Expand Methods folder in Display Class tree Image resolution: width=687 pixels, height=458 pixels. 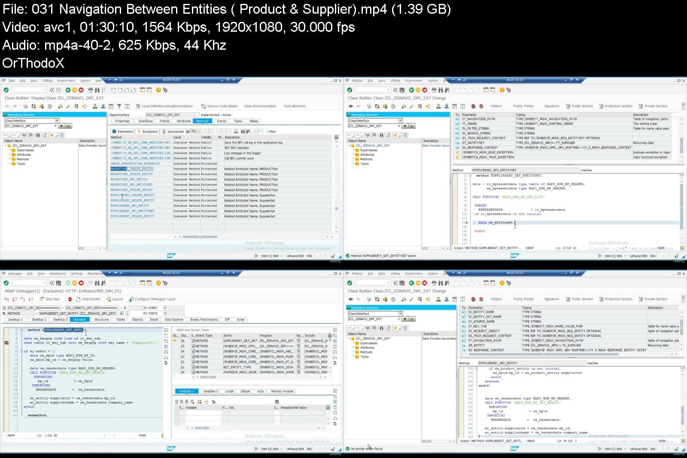[10, 159]
